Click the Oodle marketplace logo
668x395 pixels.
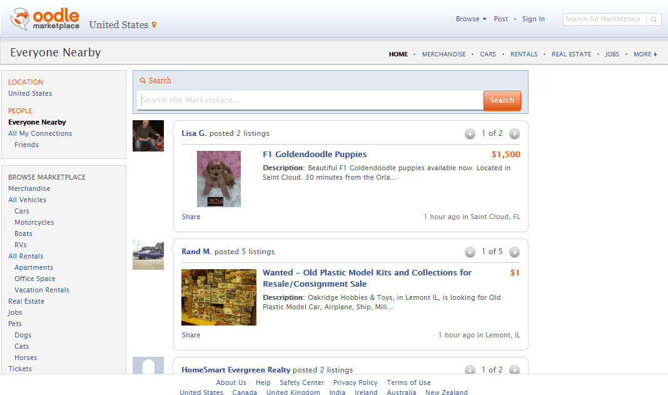[45, 19]
